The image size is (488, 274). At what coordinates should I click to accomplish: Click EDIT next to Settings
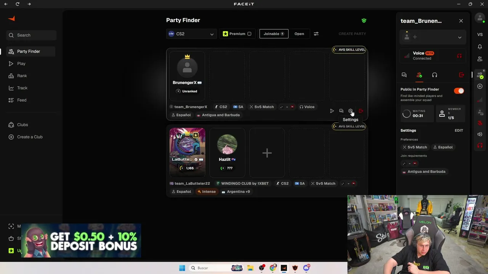tap(459, 131)
